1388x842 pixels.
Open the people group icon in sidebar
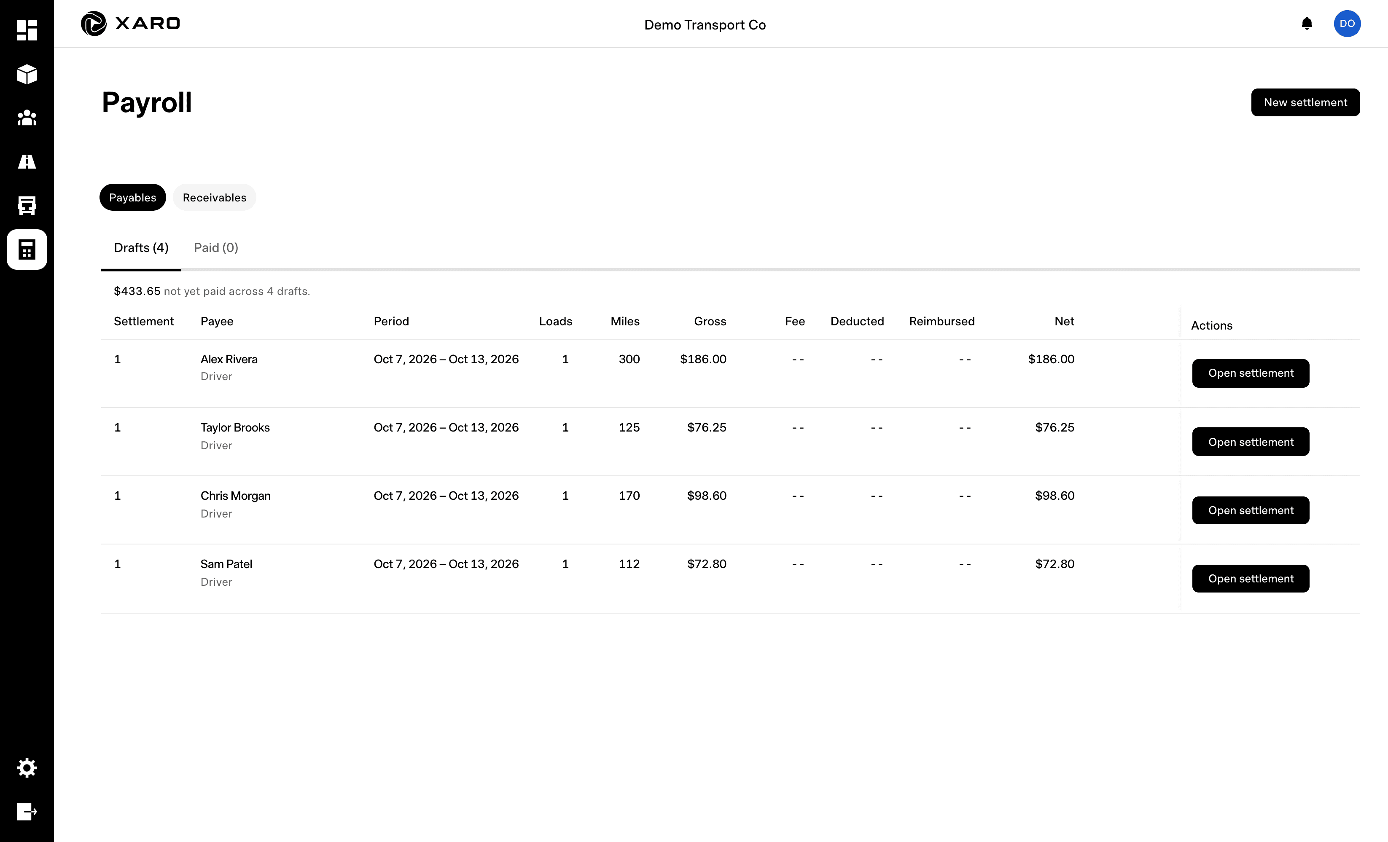pyautogui.click(x=27, y=118)
